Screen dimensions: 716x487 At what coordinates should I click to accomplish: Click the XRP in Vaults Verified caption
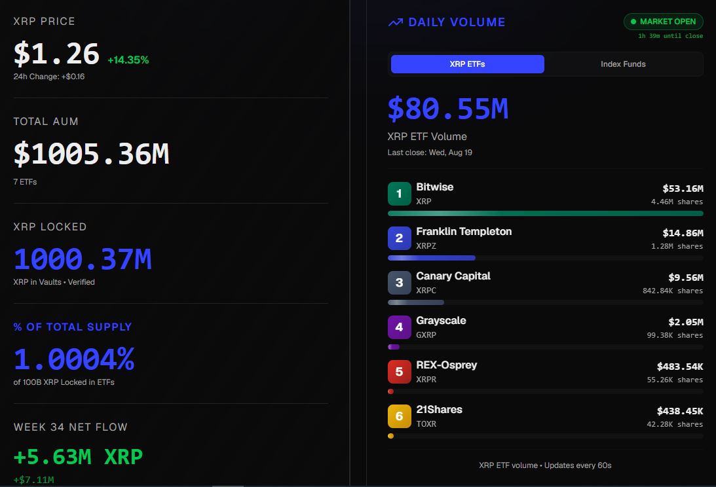[54, 282]
